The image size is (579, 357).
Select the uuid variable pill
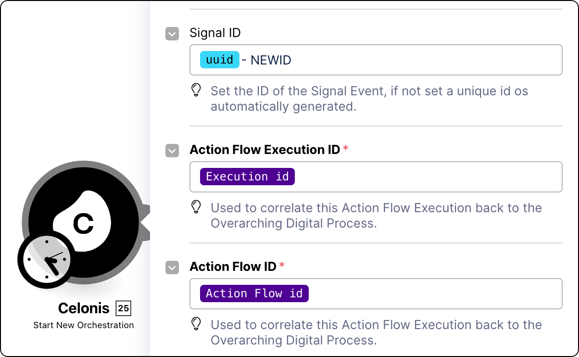[219, 60]
